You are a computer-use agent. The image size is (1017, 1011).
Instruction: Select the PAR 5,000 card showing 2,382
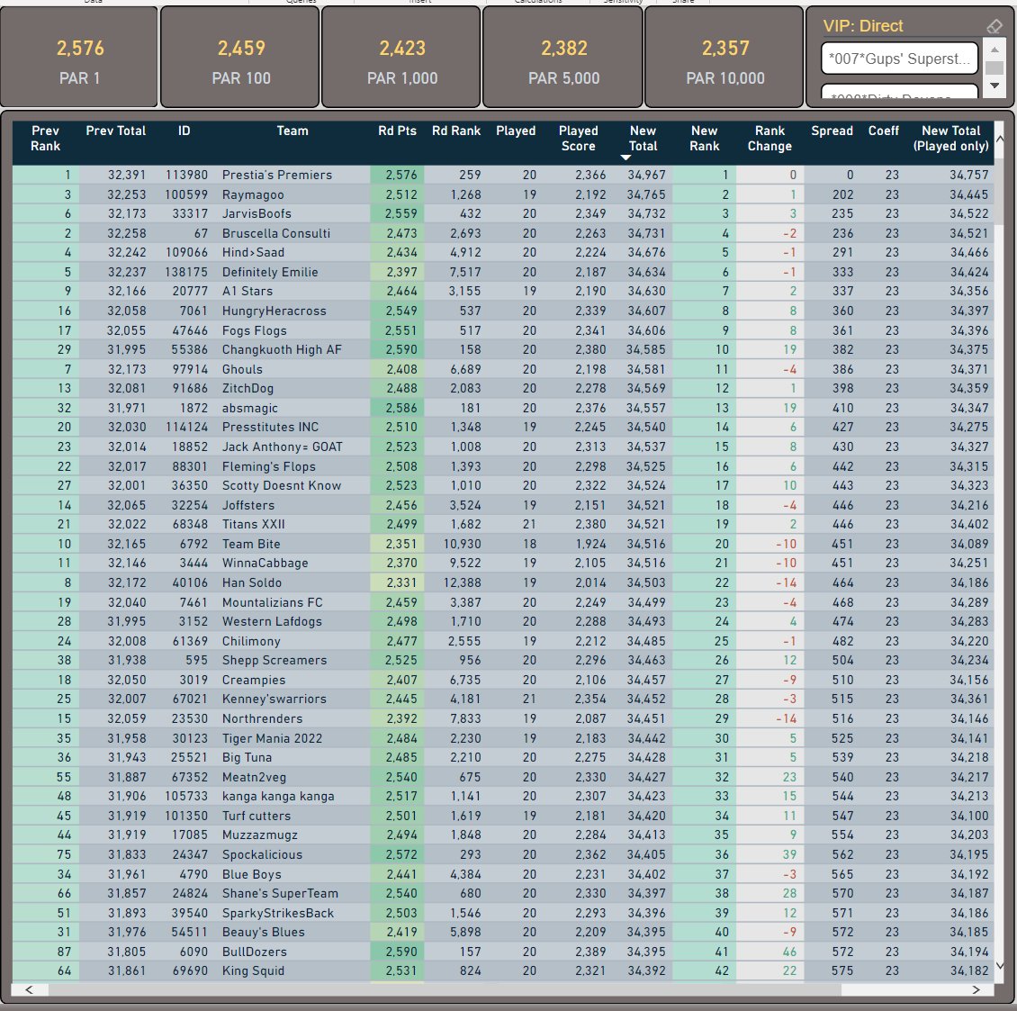tap(563, 57)
